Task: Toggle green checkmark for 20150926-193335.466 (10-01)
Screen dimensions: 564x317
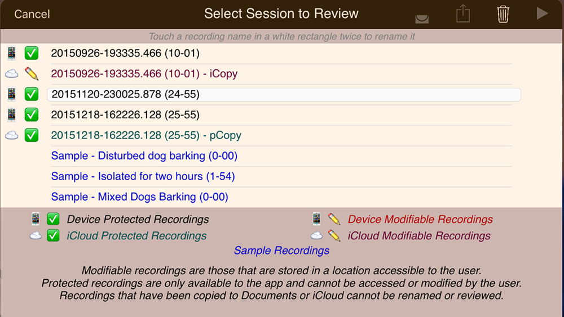Action: [32, 53]
